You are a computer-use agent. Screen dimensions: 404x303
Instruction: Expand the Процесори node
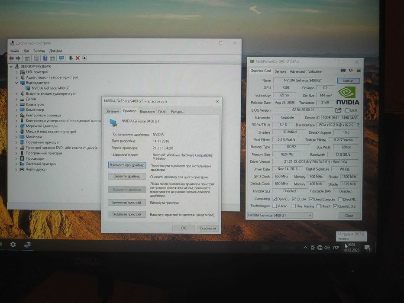(x=16, y=159)
